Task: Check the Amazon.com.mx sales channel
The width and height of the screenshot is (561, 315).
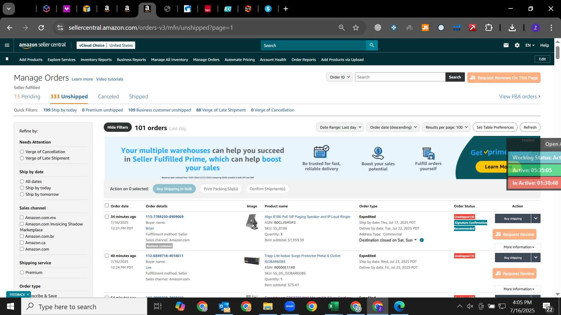Action: point(22,217)
